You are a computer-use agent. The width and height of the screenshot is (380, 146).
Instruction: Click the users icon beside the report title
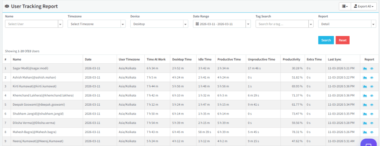7,7
